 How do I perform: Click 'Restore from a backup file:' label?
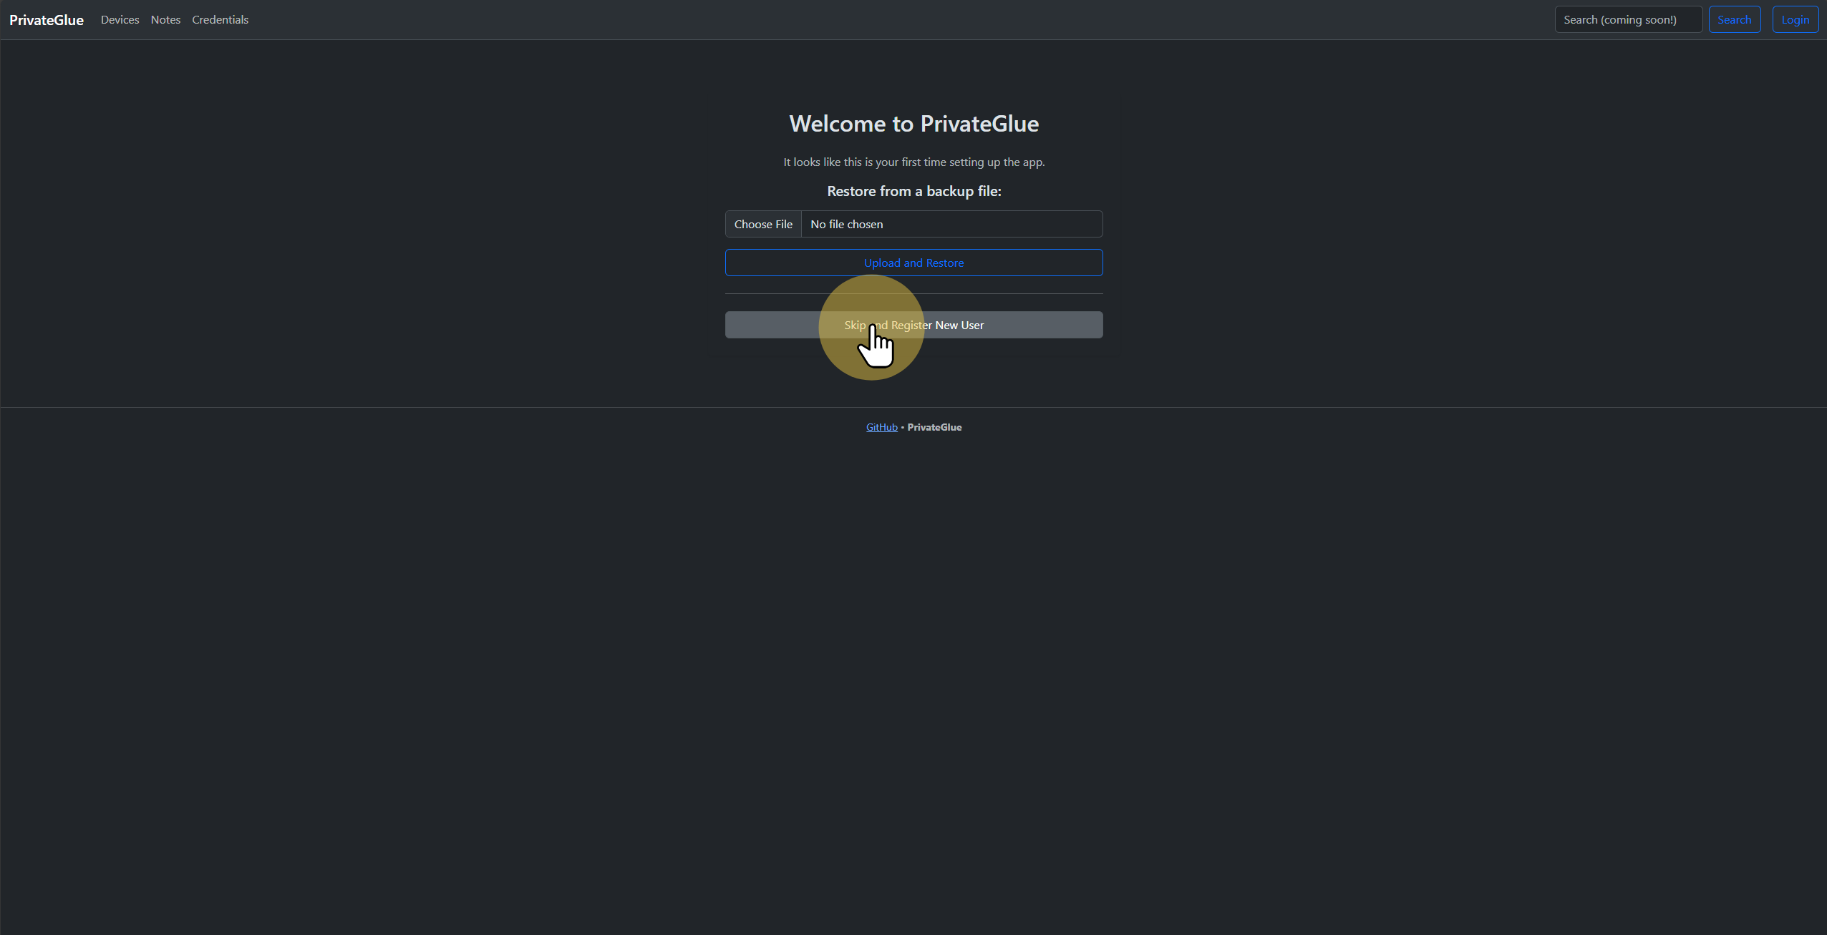[x=913, y=191]
